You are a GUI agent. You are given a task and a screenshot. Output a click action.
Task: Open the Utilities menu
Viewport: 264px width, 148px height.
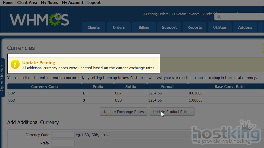[220, 27]
